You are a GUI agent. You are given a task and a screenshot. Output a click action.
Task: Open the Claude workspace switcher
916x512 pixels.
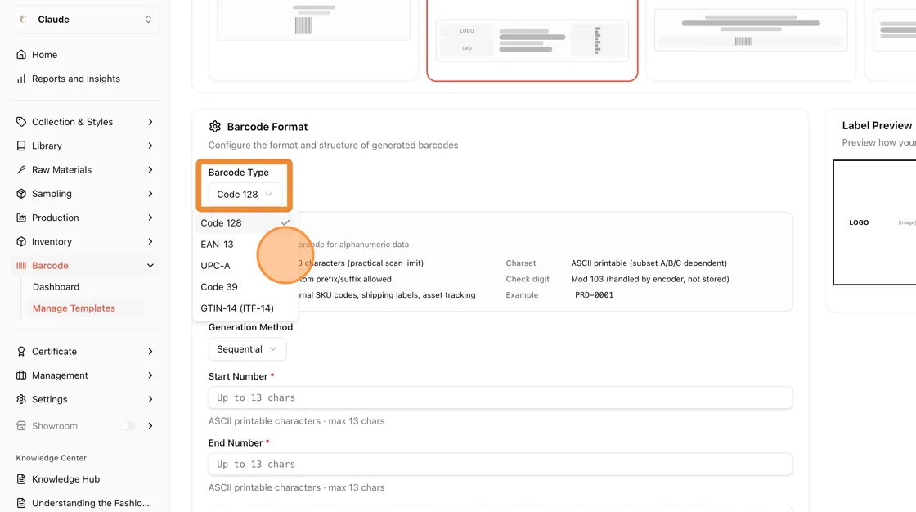(x=85, y=20)
